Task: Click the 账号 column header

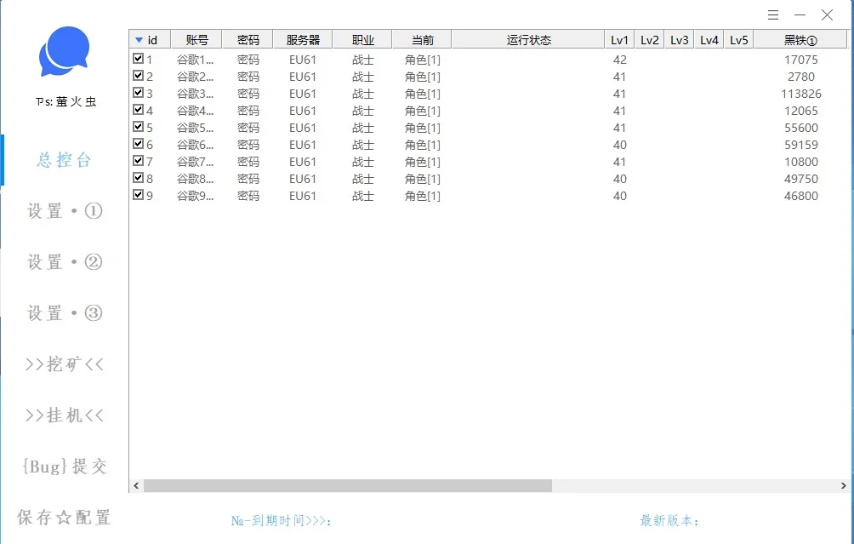Action: (x=196, y=40)
